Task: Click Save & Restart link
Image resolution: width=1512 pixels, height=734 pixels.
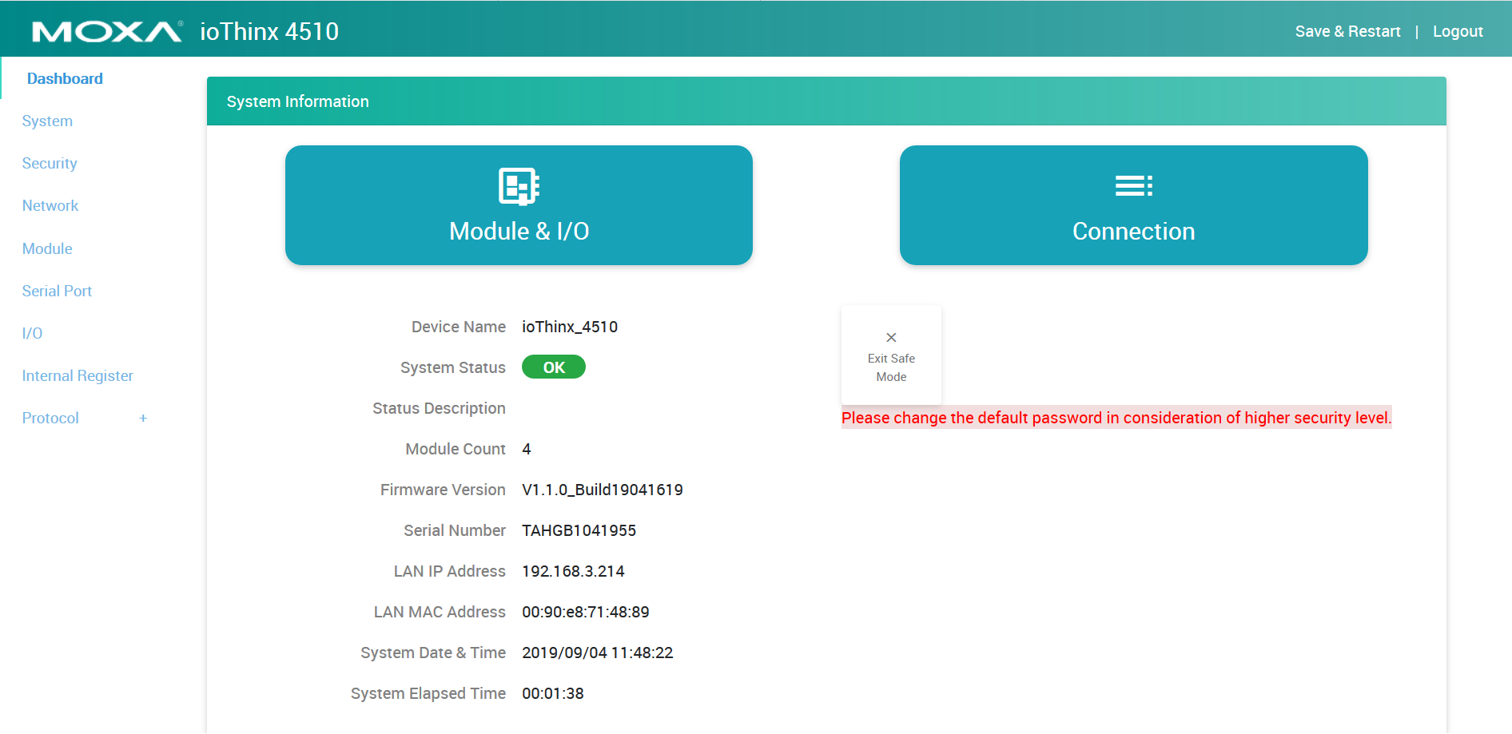Action: click(x=1347, y=31)
